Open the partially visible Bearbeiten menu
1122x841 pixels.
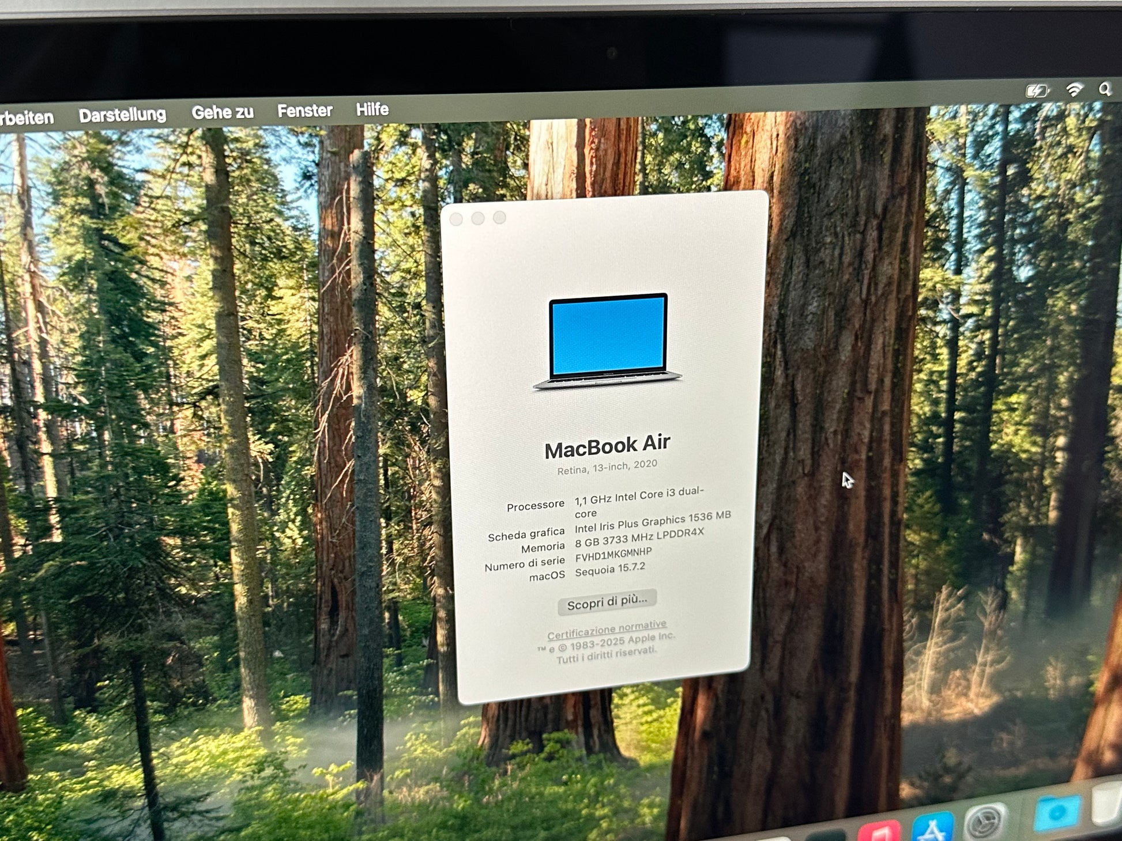click(26, 118)
